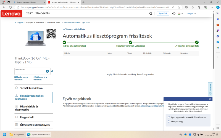Viewport: 221px width, 138px height.
Task: Click 'ThinkBook 16 G7 IML - Type 21MS' breadcrumb
Action: [77, 23]
